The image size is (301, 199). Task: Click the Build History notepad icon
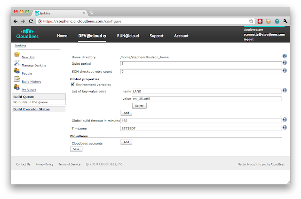click(16, 81)
